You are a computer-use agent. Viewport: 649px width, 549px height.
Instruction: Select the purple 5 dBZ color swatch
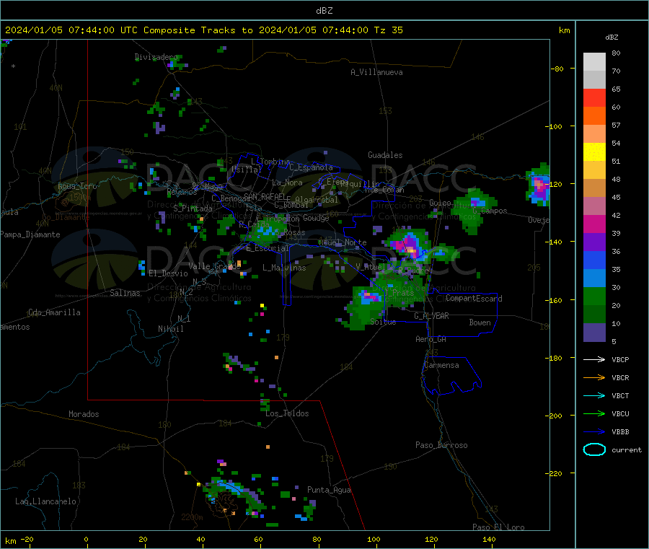pyautogui.click(x=594, y=333)
